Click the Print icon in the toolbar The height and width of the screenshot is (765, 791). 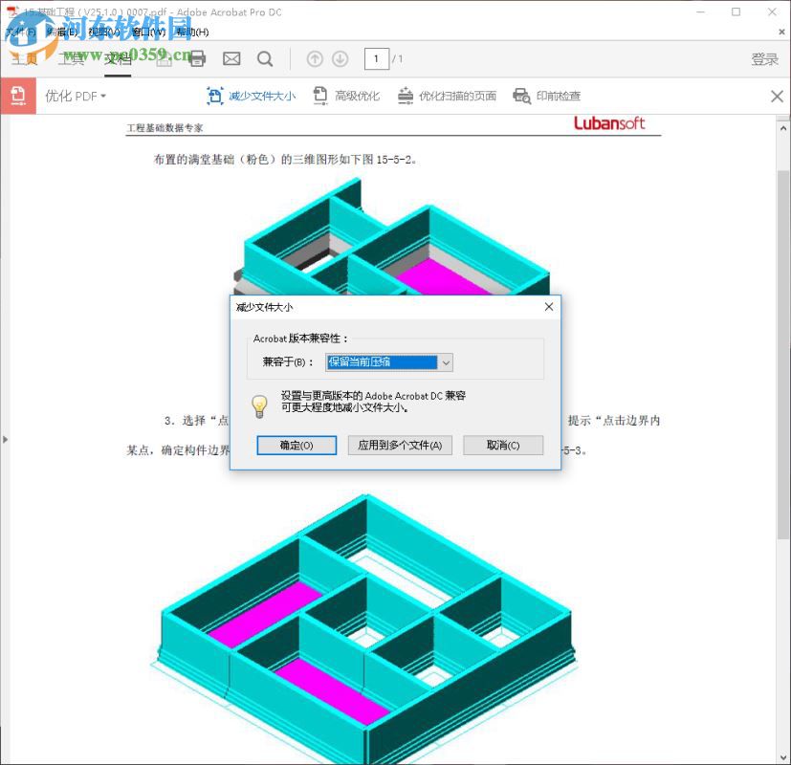tap(196, 58)
